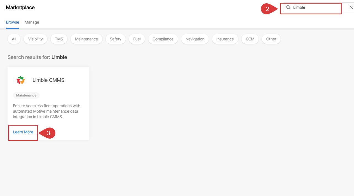Filter by TMS category
Image resolution: width=354 pixels, height=196 pixels.
click(59, 39)
